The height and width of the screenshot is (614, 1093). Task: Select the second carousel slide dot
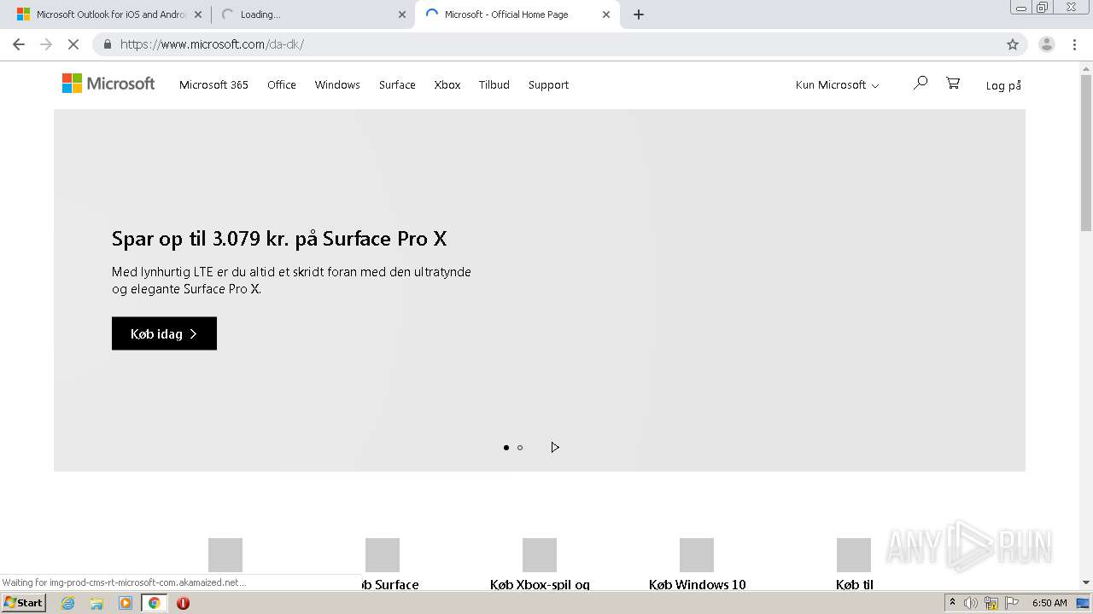click(520, 447)
